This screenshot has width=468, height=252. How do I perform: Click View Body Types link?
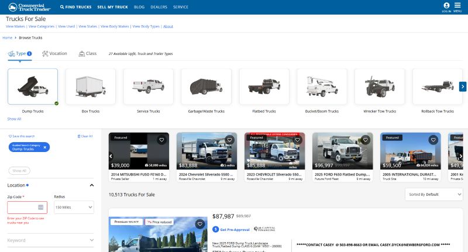point(146,26)
